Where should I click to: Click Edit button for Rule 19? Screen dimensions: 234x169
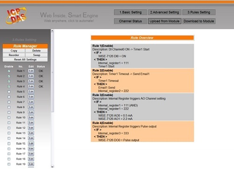point(31,164)
